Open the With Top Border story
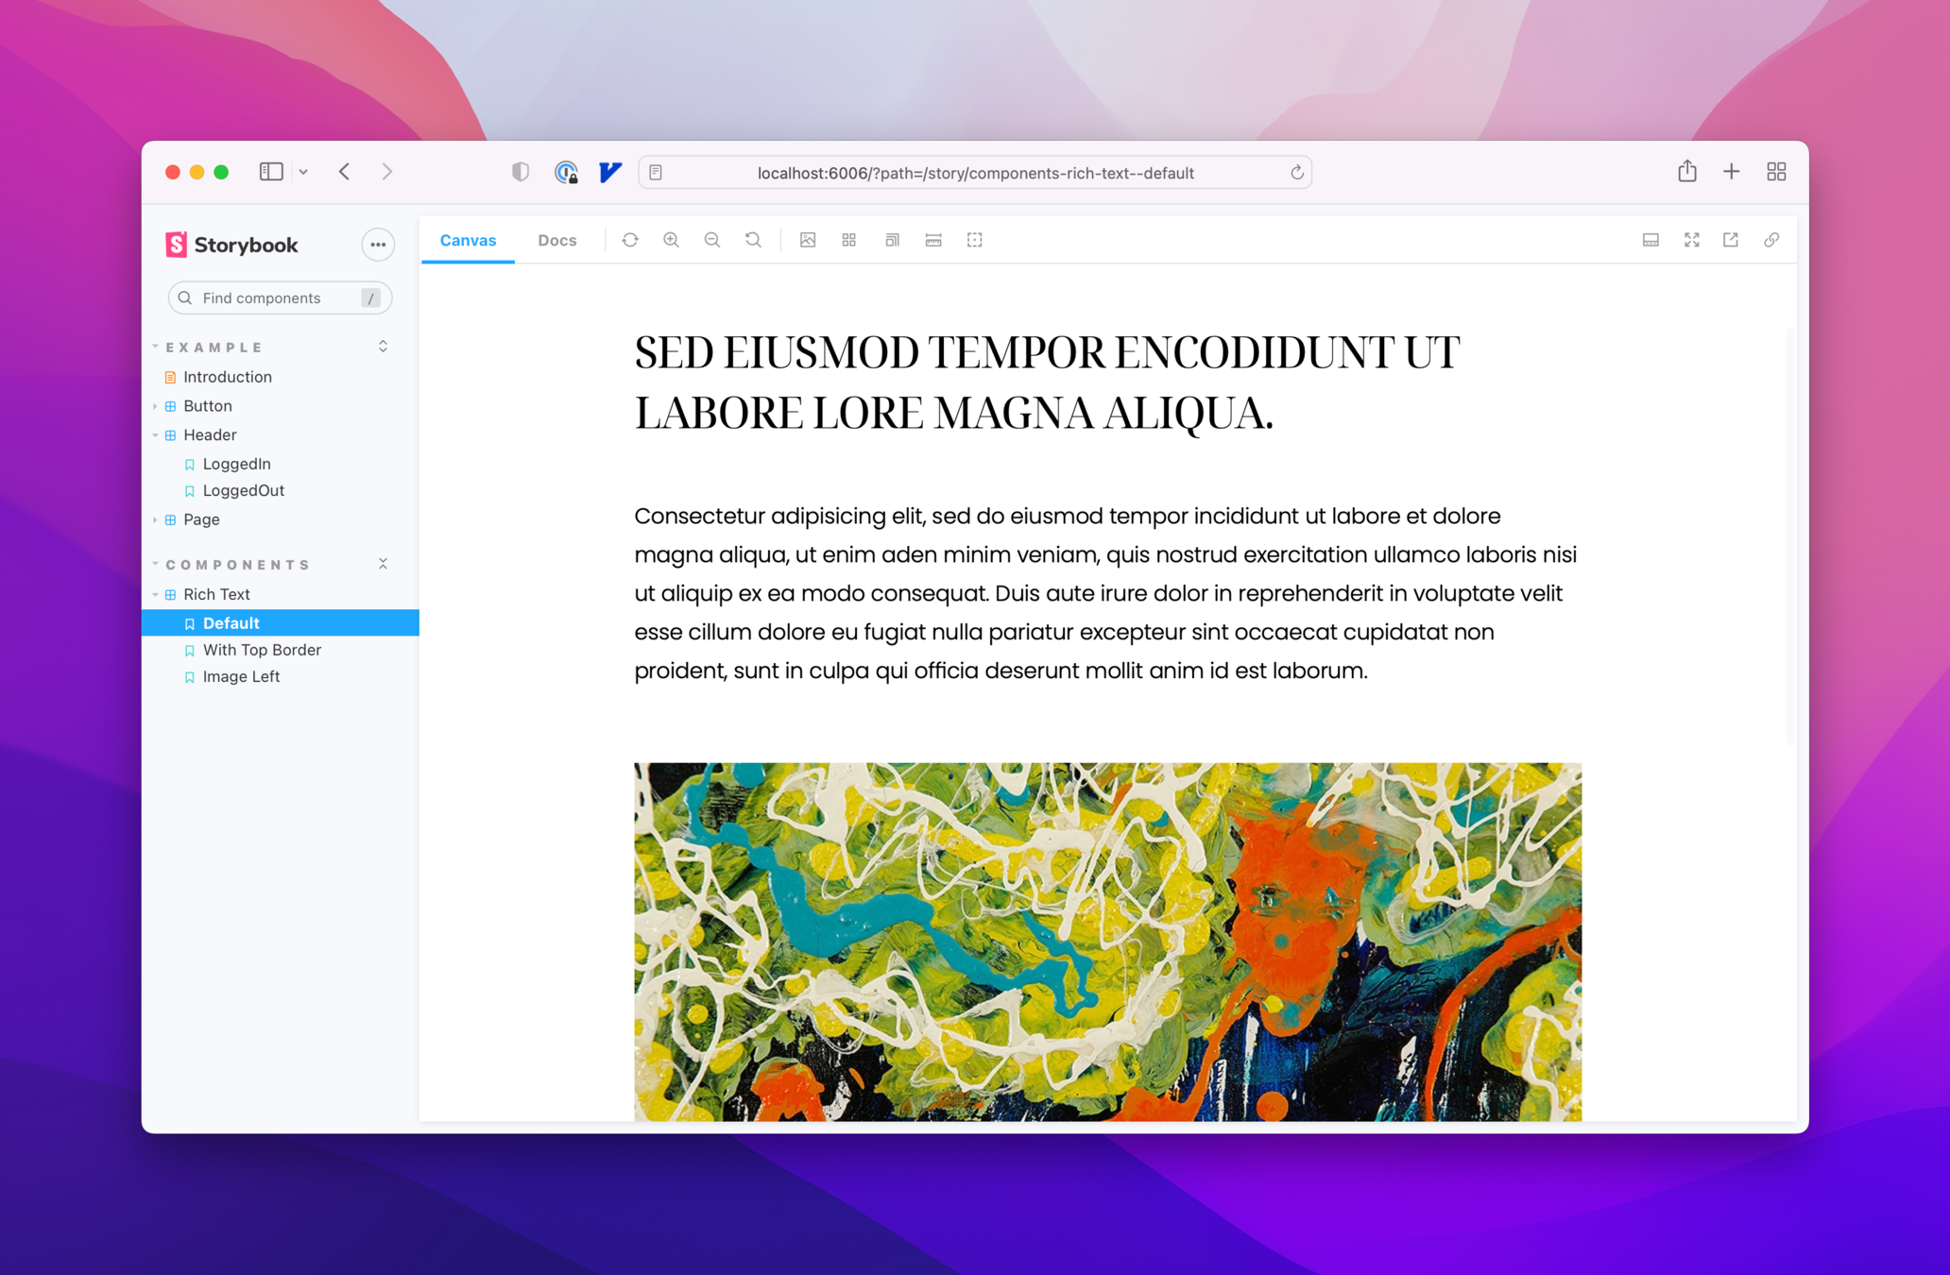 point(262,650)
